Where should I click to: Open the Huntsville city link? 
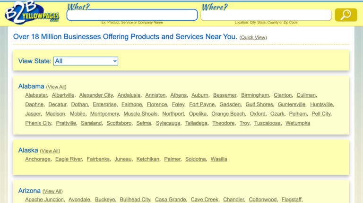(x=321, y=104)
